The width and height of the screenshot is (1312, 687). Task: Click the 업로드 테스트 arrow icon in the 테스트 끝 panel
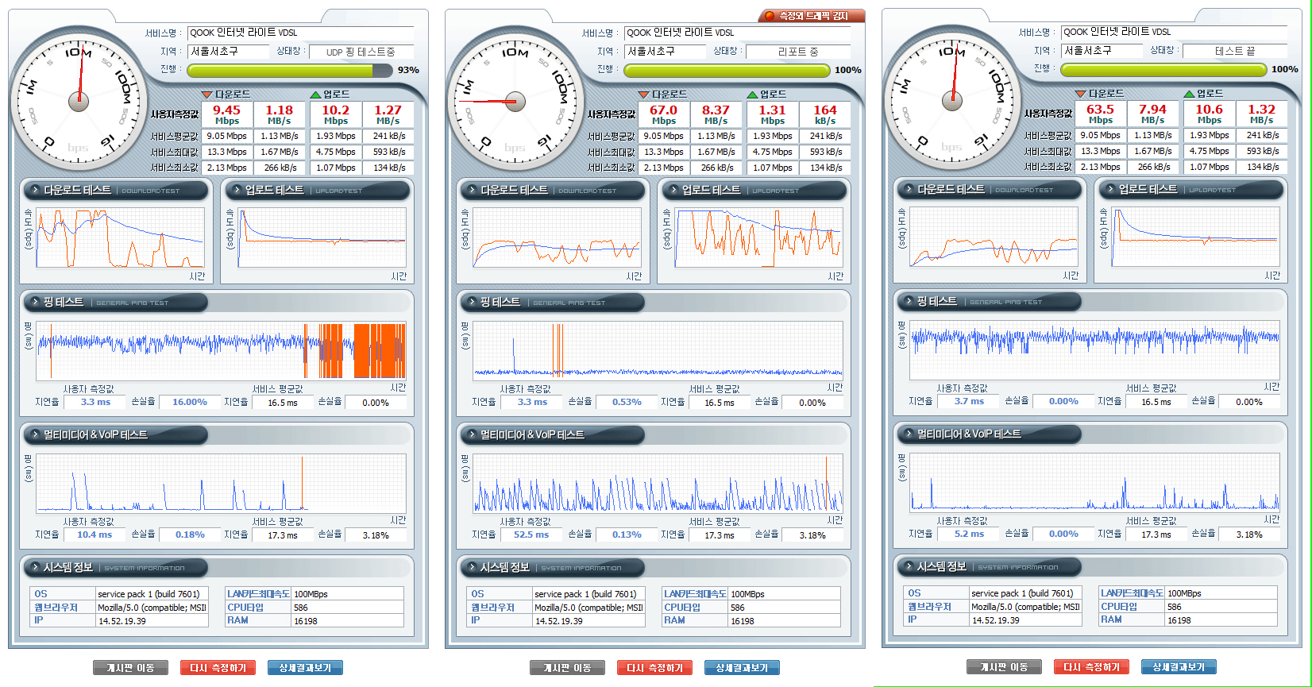[x=1109, y=190]
